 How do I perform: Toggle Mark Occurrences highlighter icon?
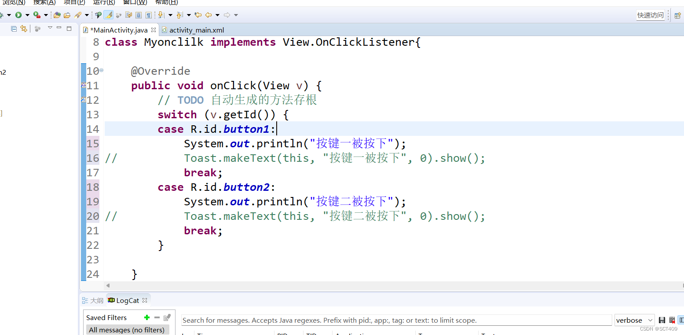coord(108,15)
